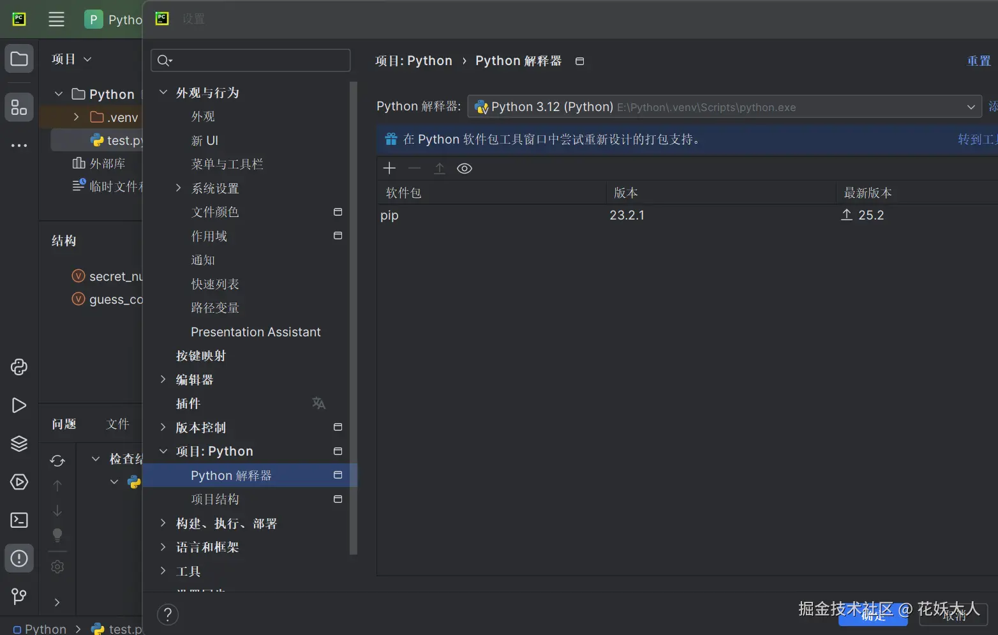Viewport: 998px width, 635px height.
Task: Click the up arrow in Problems panel
Action: click(x=57, y=486)
